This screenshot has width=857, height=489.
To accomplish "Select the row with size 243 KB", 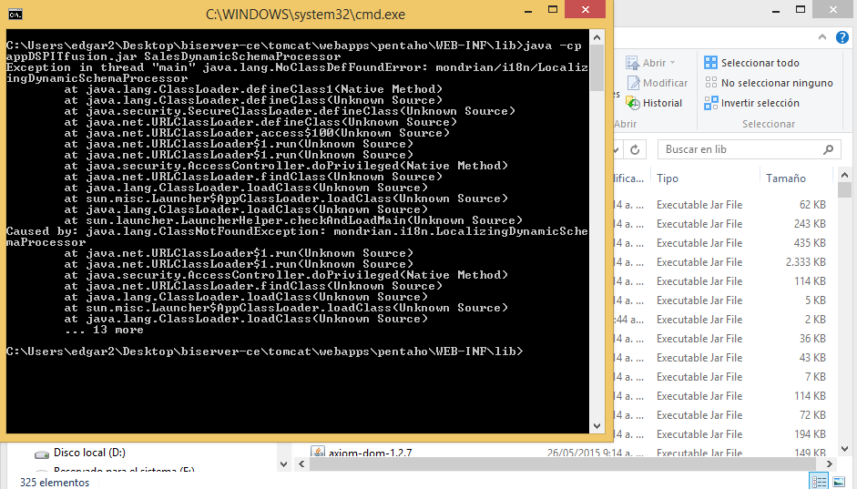I will [725, 224].
